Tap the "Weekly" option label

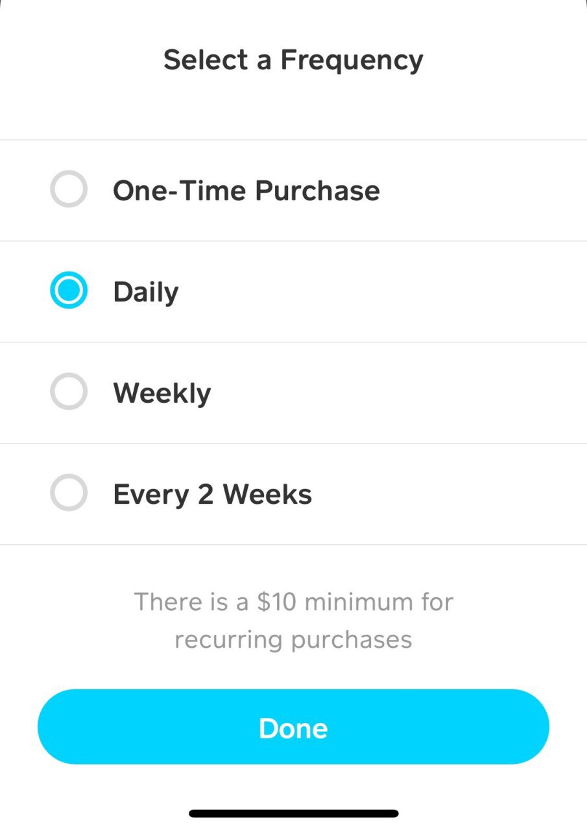pyautogui.click(x=162, y=394)
